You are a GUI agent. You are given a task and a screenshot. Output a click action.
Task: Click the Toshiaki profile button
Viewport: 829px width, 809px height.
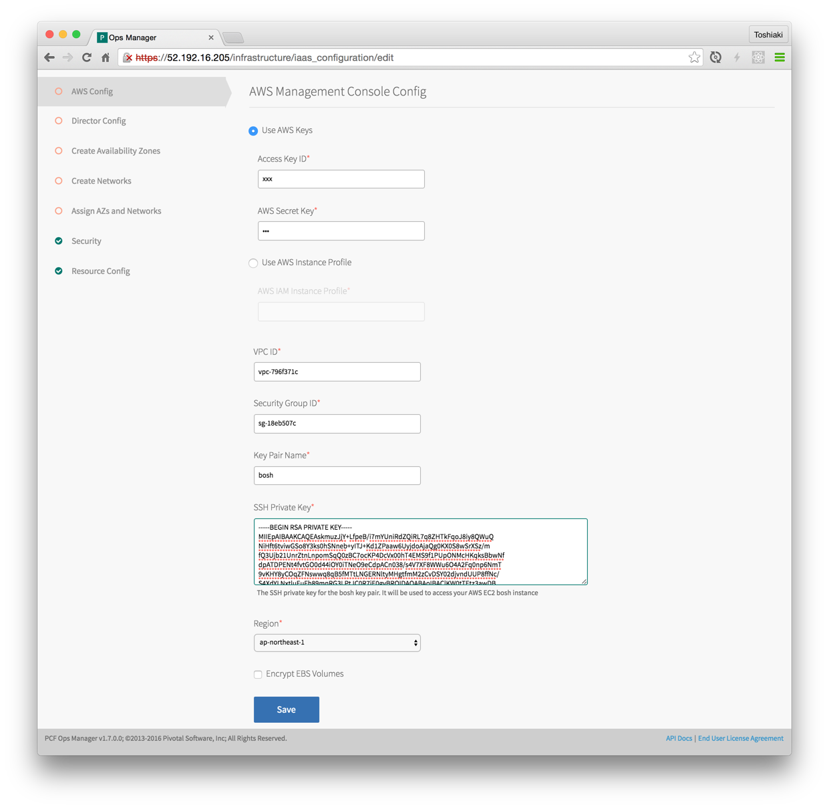(x=768, y=35)
